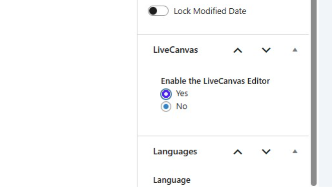Move the LiveCanvas panel up

coord(238,50)
